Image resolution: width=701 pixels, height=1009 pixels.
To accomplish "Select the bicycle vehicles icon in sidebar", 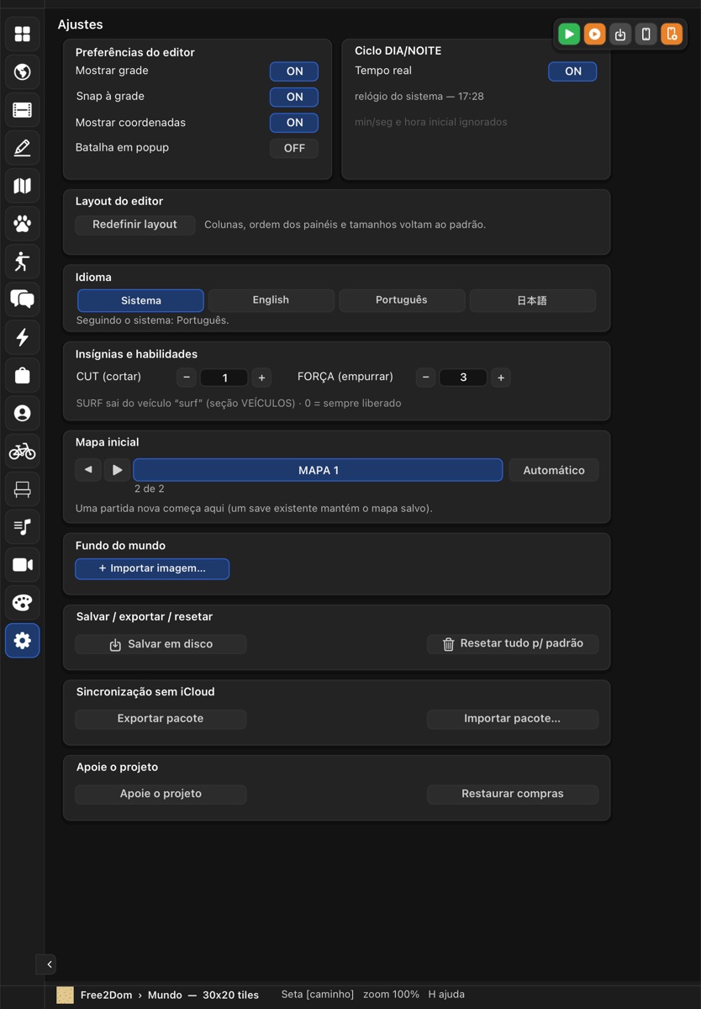I will pyautogui.click(x=23, y=452).
